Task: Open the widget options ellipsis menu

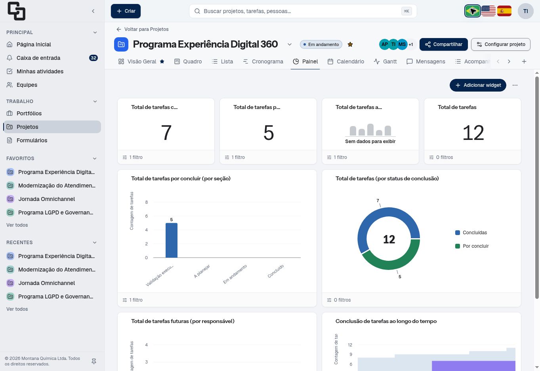Action: [515, 85]
